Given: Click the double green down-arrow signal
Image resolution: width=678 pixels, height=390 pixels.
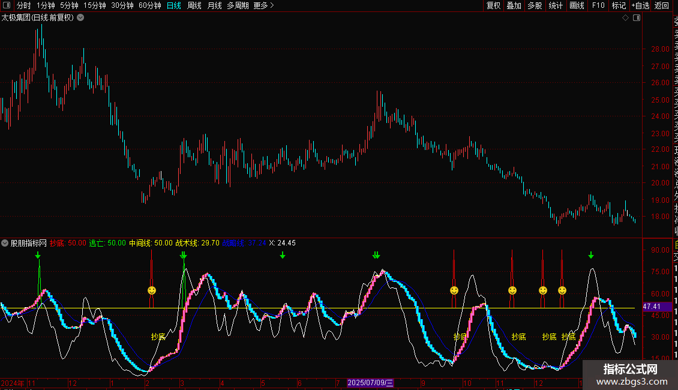Looking at the screenshot, I should [376, 256].
